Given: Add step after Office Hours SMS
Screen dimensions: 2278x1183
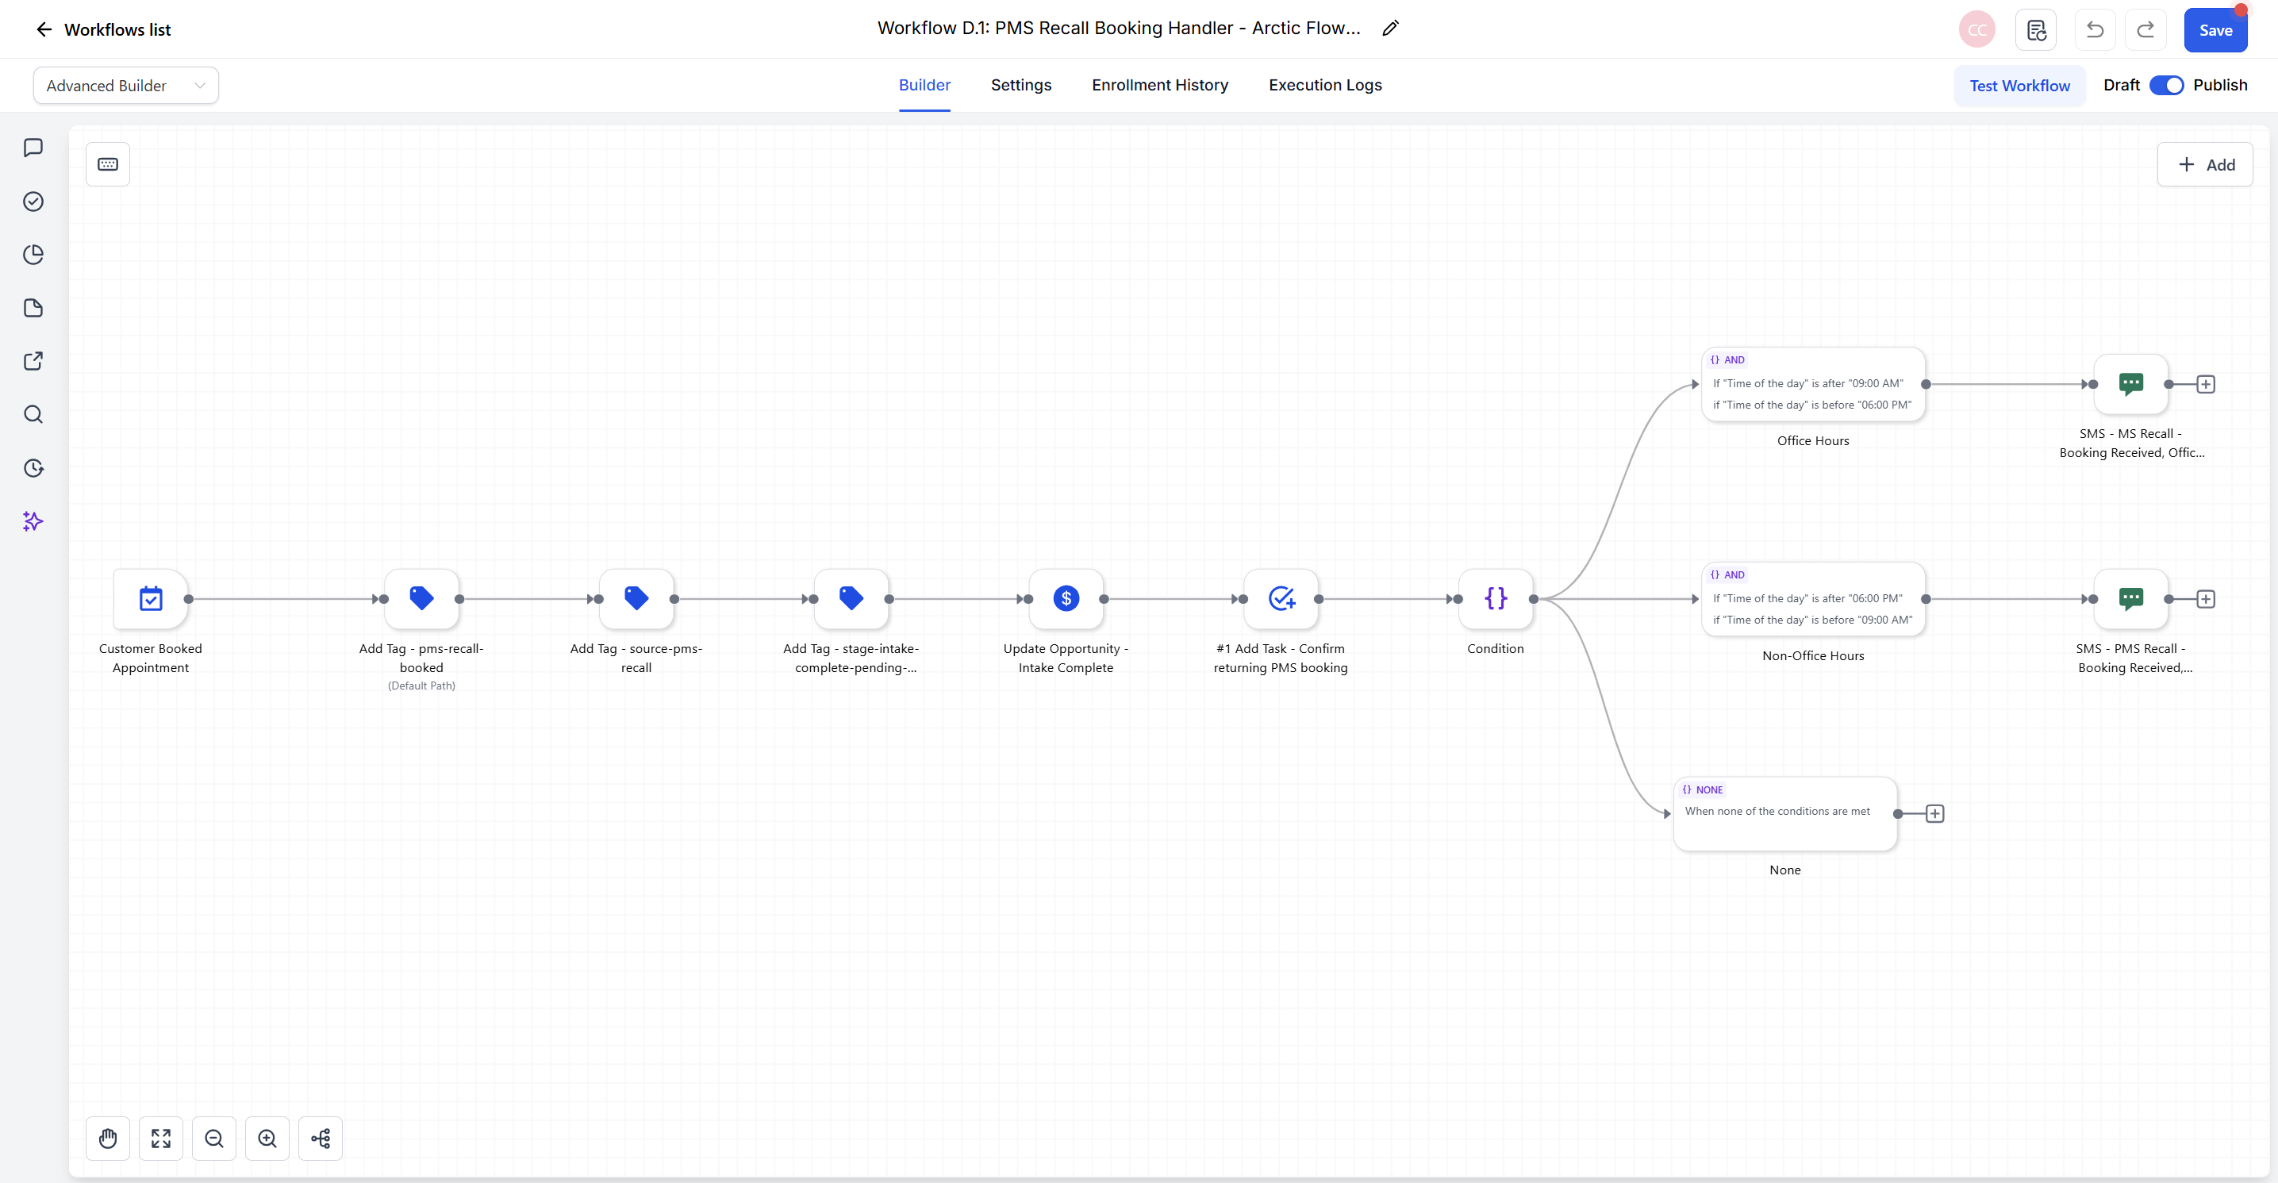Looking at the screenshot, I should click(x=2206, y=384).
